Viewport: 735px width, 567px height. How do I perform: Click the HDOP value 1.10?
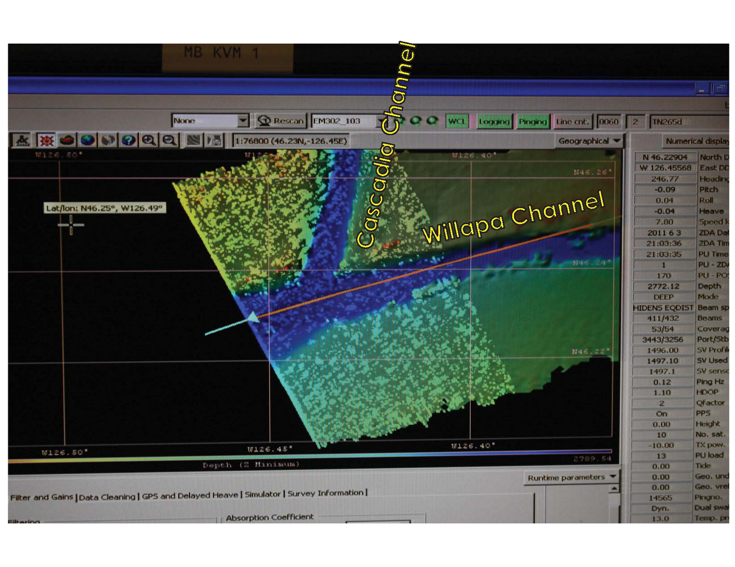tap(662, 393)
